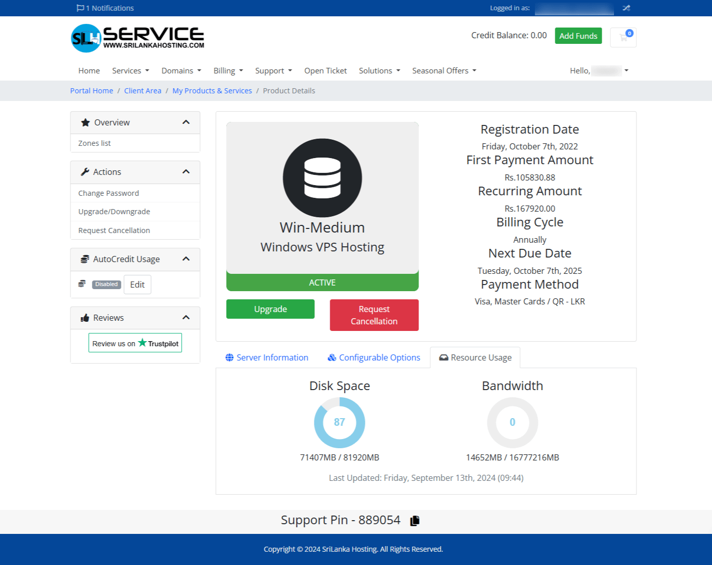The height and width of the screenshot is (565, 712).
Task: Click the 14652MB / 16777216MB text
Action: [x=512, y=457]
